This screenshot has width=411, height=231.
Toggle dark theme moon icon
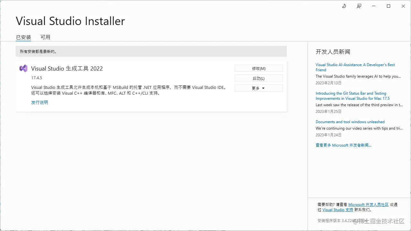(344, 6)
